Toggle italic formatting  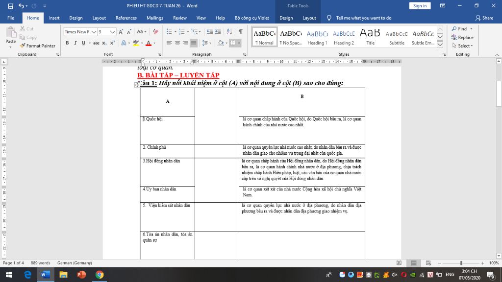pyautogui.click(x=75, y=43)
